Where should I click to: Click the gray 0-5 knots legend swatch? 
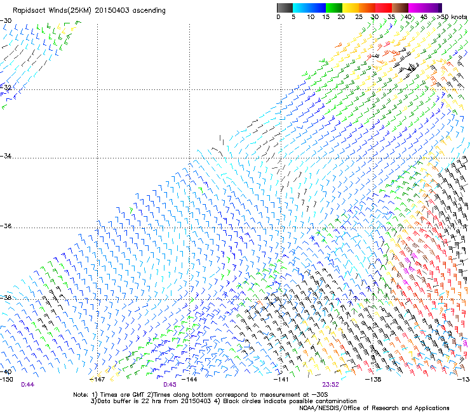(285, 8)
